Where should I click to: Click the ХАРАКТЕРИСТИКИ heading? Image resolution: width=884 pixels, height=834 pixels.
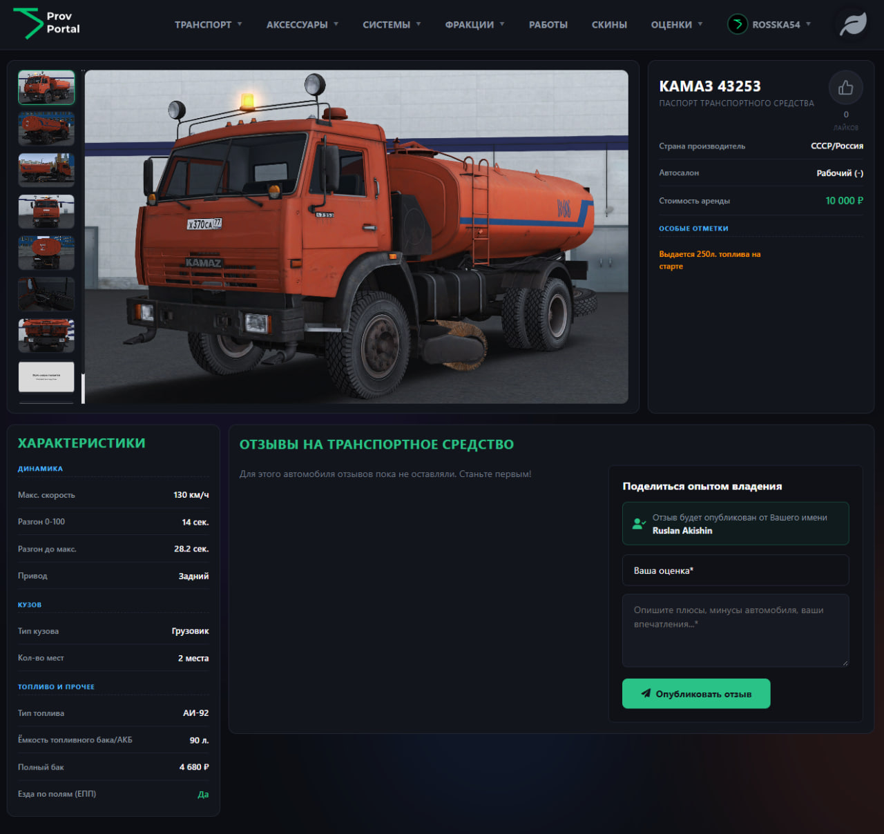[81, 443]
